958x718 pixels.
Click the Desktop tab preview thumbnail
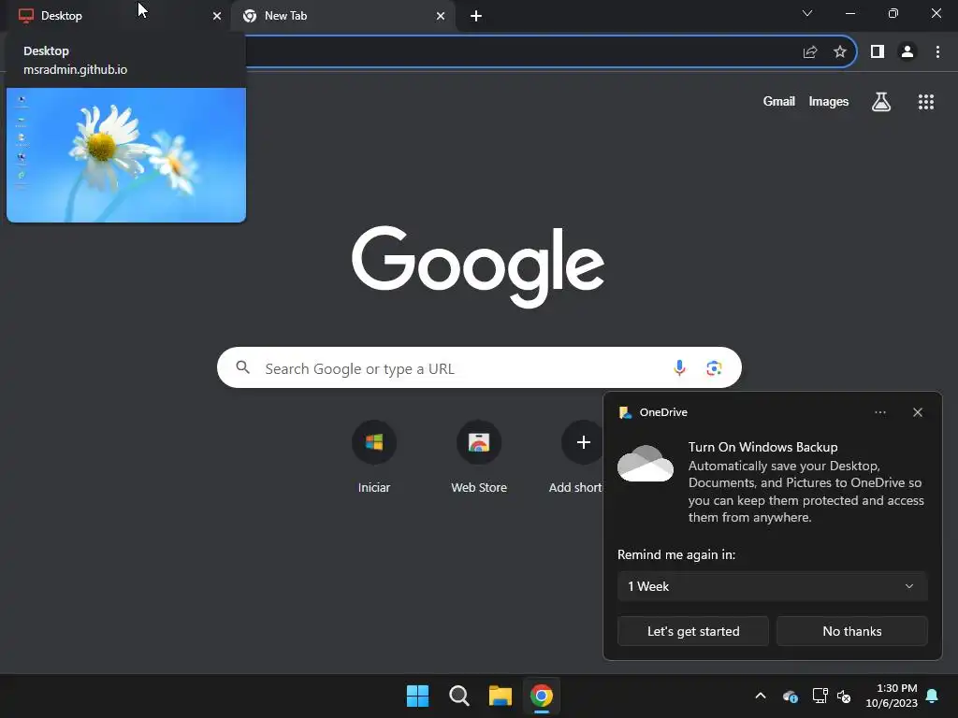126,155
